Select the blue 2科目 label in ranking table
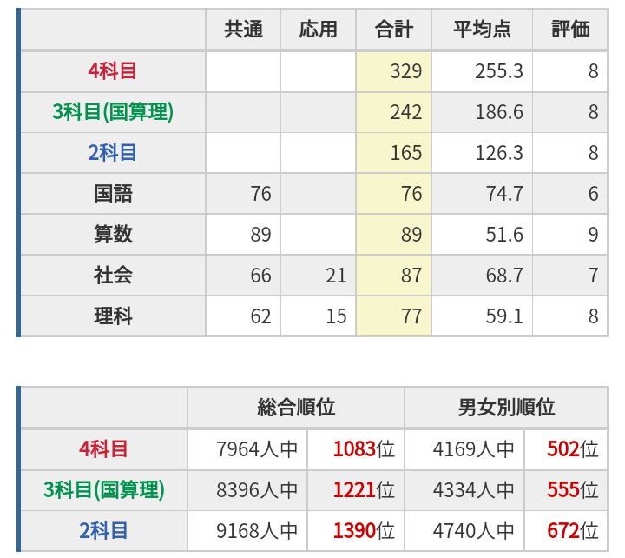Image resolution: width=625 pixels, height=558 pixels. tap(103, 531)
